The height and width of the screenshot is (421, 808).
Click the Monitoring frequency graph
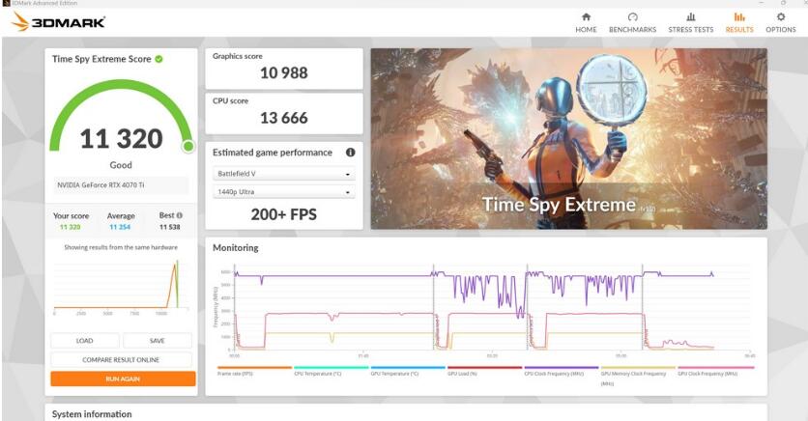(483, 309)
